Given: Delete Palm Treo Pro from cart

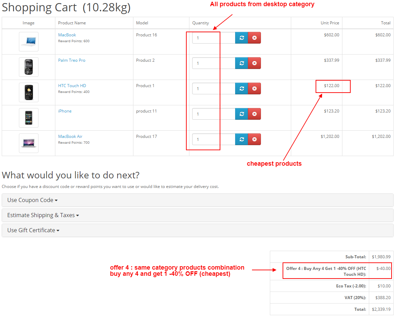Looking at the screenshot, I should pos(254,63).
